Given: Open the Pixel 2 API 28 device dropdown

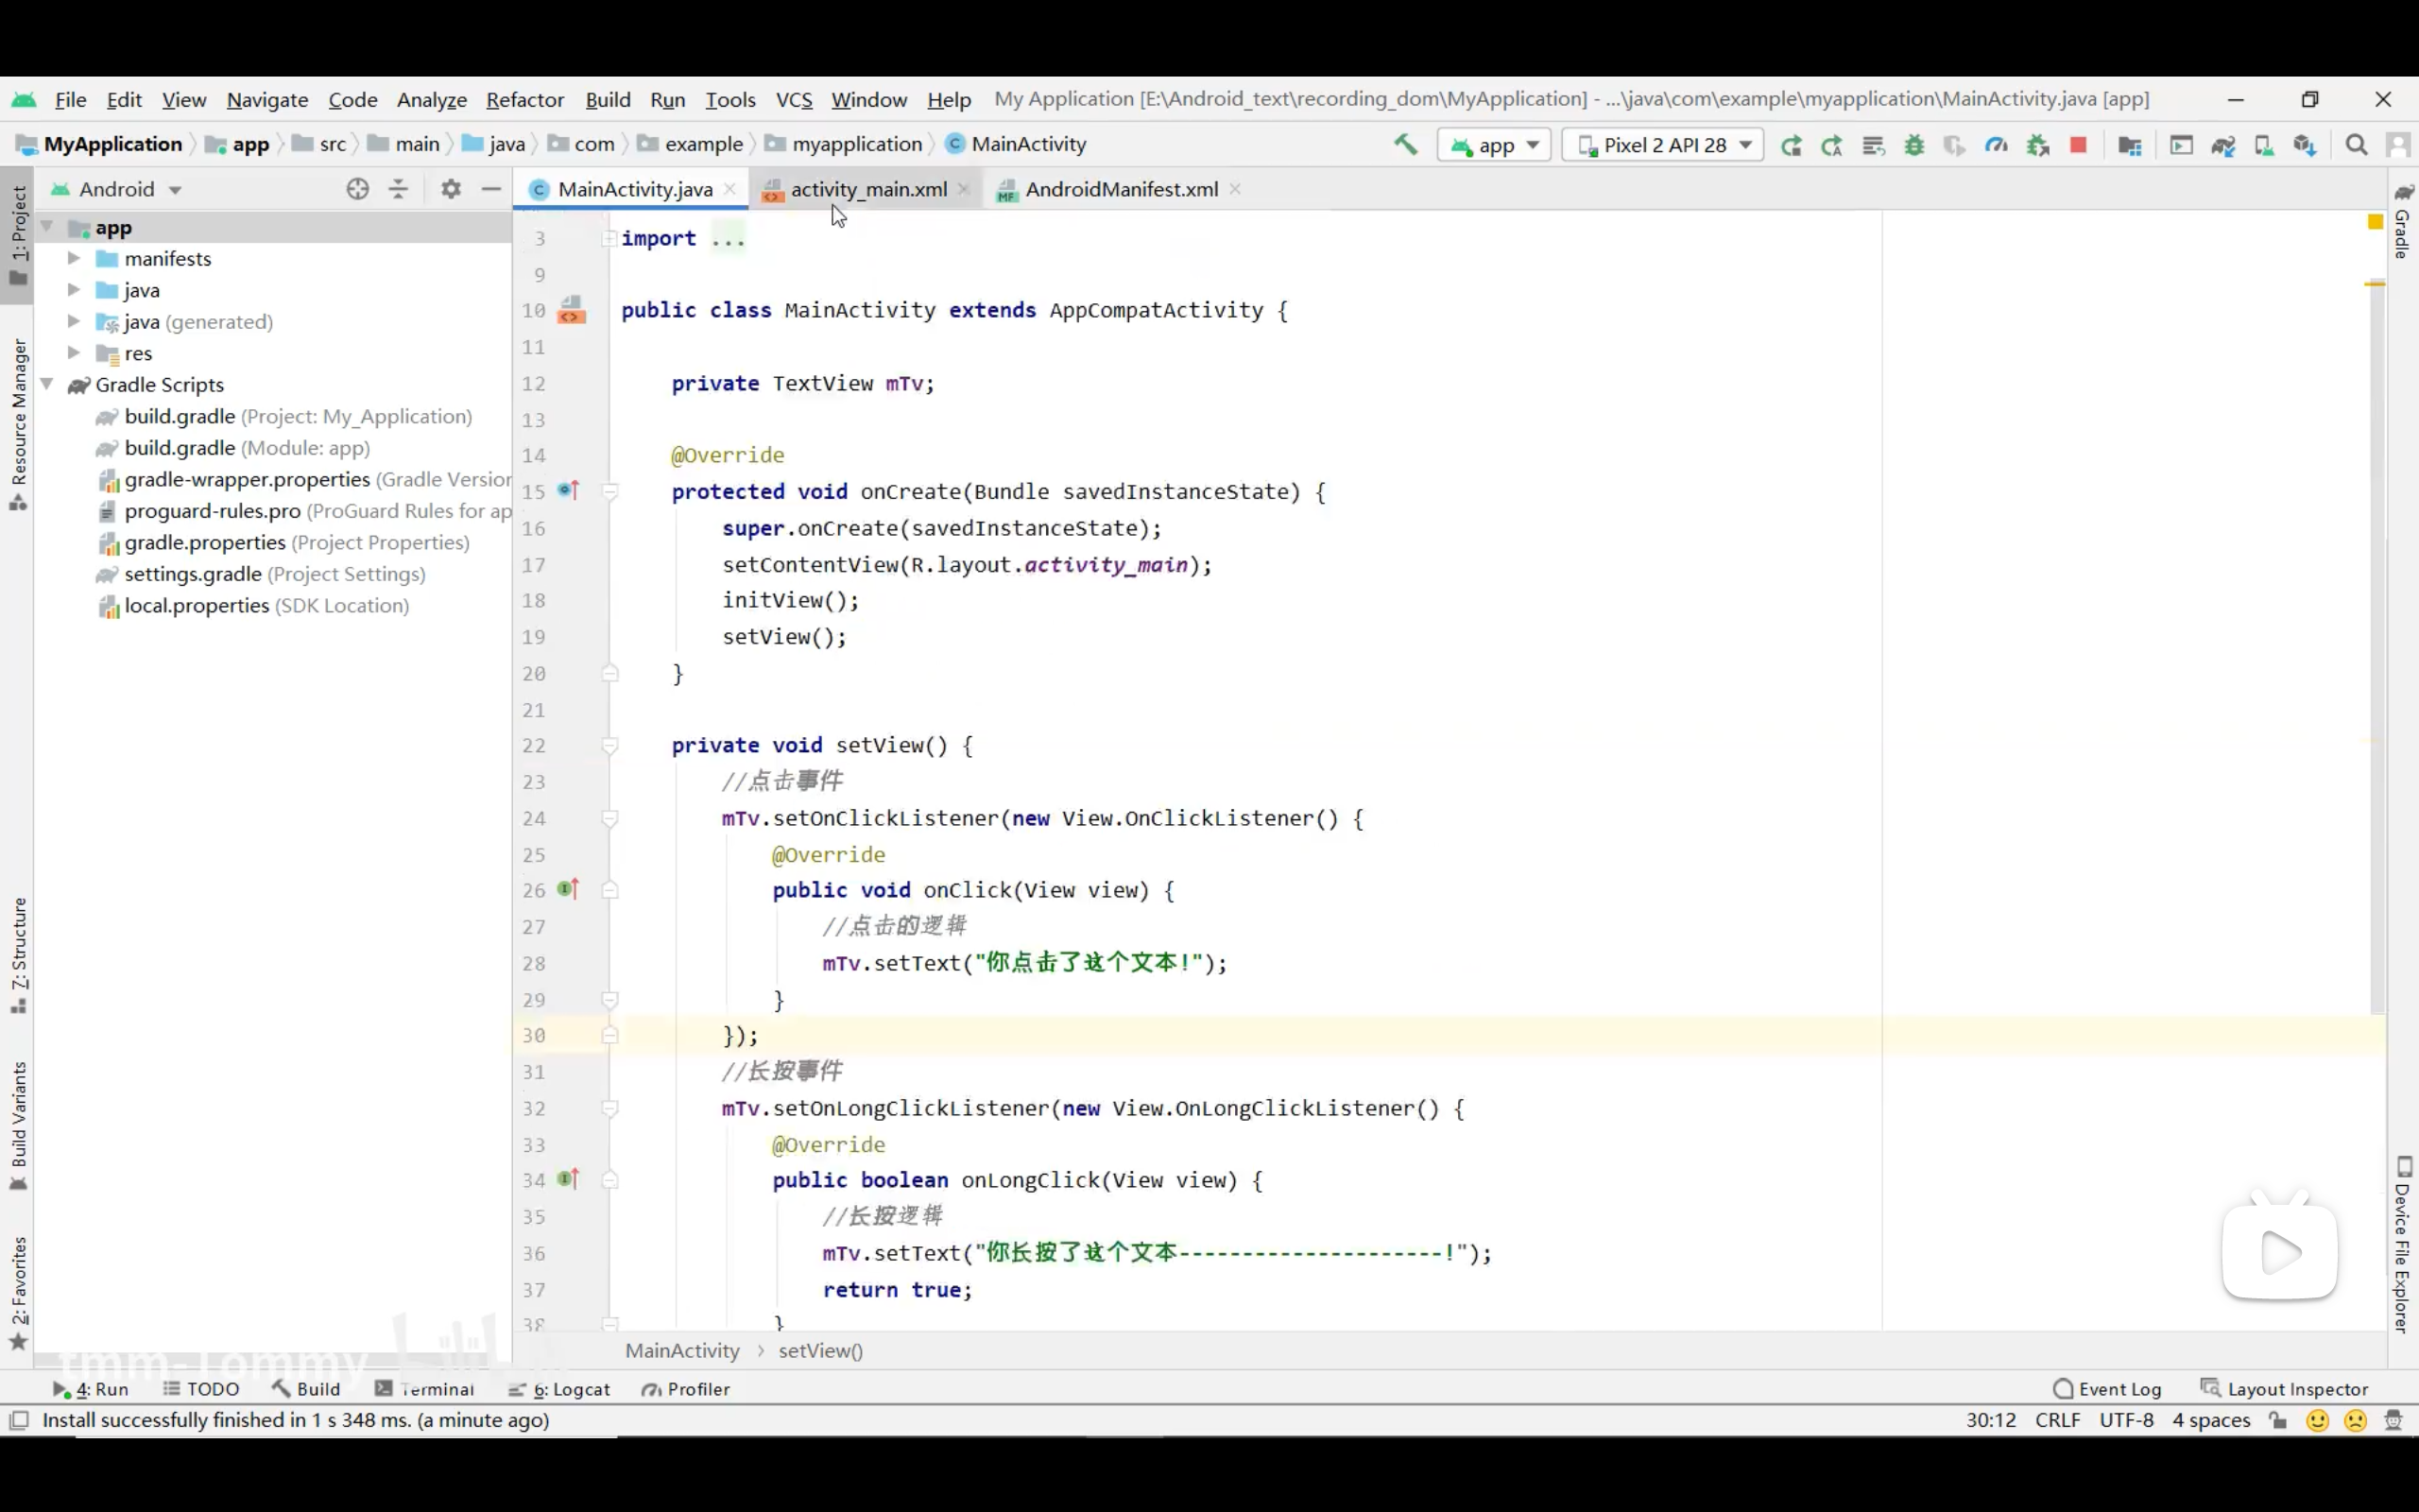Looking at the screenshot, I should [1663, 145].
